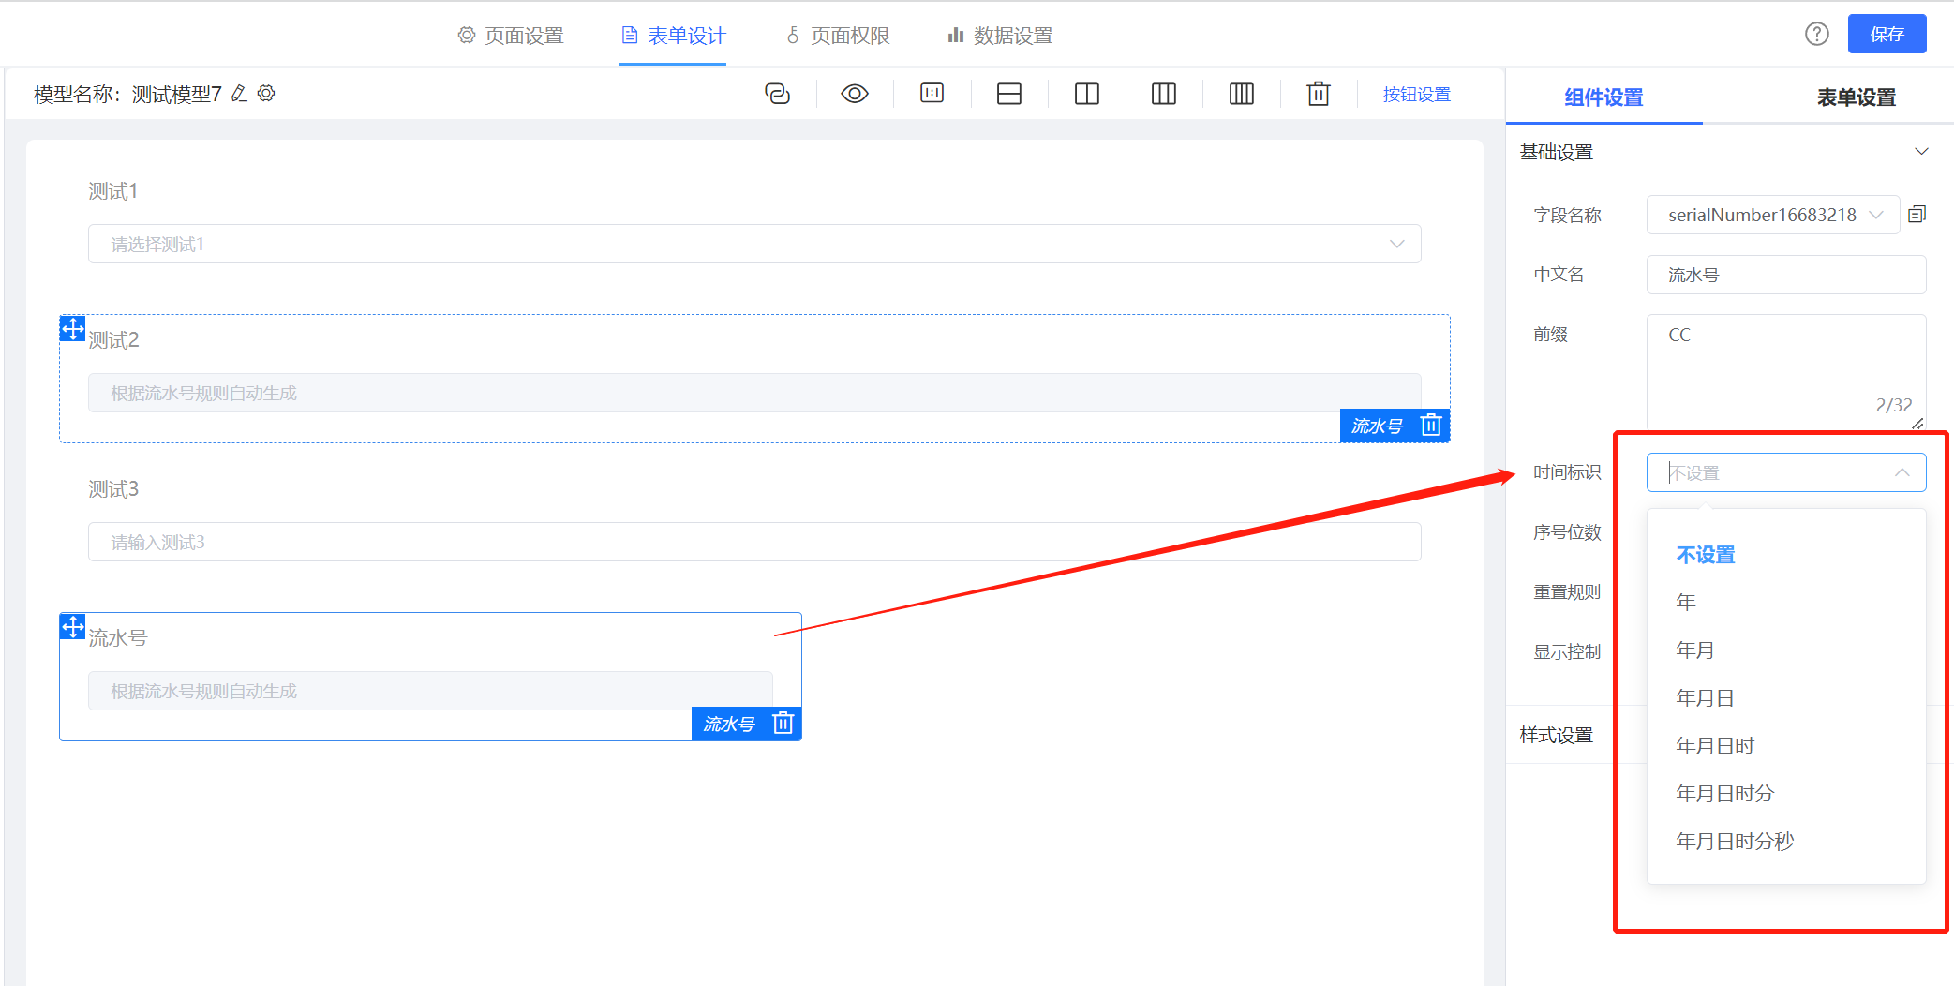Delete the bottom 流水号 component
The image size is (1954, 986).
point(783,724)
